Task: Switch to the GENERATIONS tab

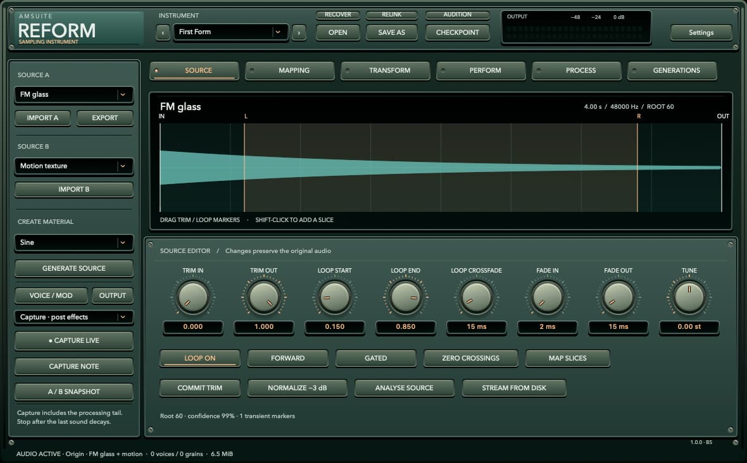Action: [x=672, y=70]
